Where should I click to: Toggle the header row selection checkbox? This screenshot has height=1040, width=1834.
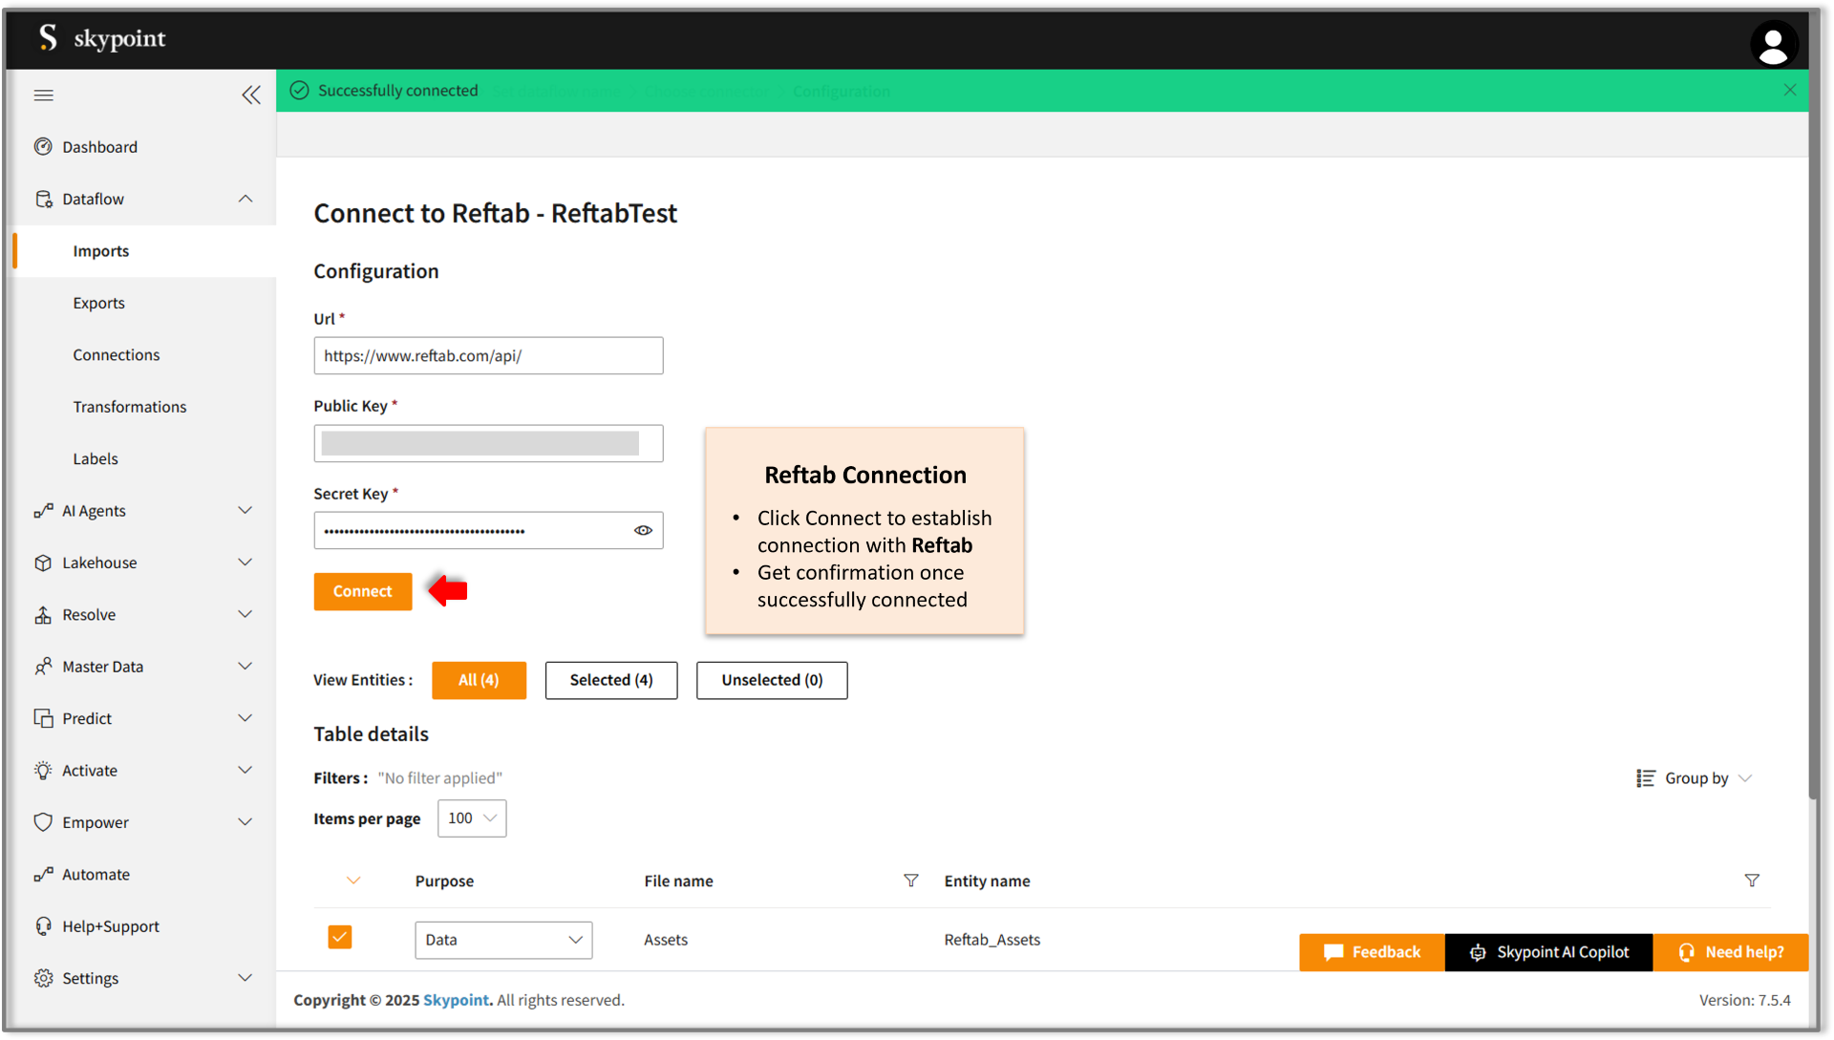click(353, 881)
